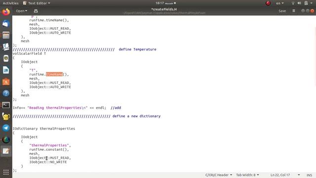Open the Open recent-files dropdown
The image size is (316, 178).
[x=21, y=11]
